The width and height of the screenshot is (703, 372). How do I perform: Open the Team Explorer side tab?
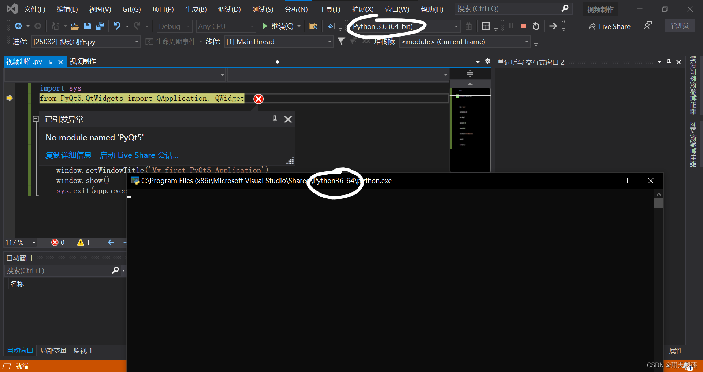(693, 144)
